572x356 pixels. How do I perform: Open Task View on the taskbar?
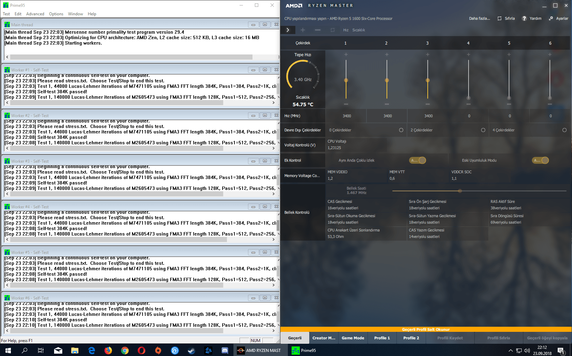(41, 350)
